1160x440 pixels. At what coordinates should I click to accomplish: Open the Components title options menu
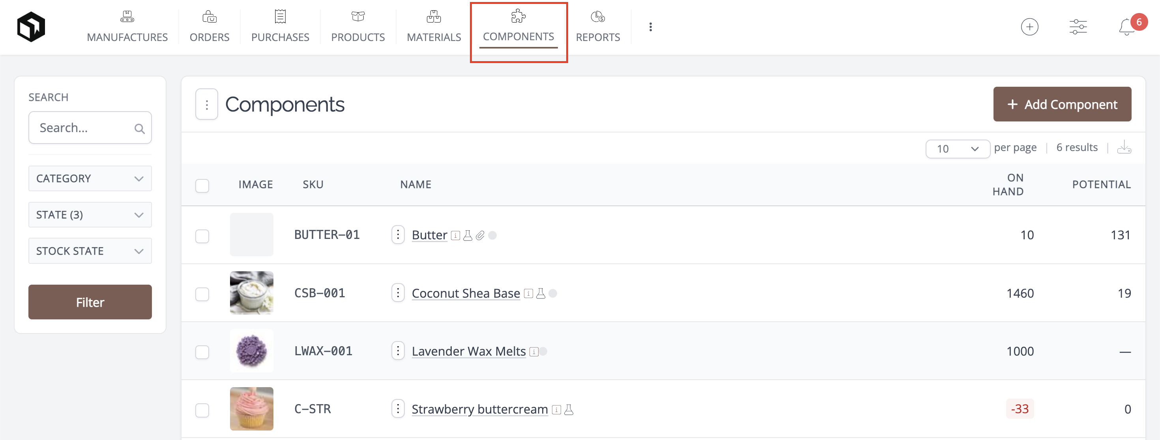coord(207,104)
